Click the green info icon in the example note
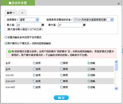The width and height of the screenshot is (123, 104). point(9,52)
